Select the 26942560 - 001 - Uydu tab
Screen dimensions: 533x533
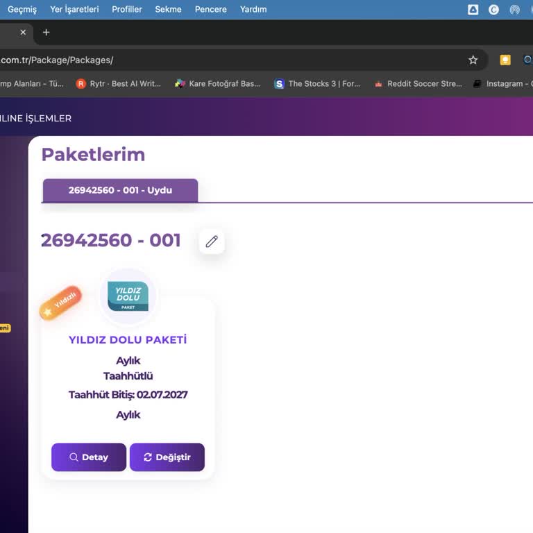tap(120, 190)
